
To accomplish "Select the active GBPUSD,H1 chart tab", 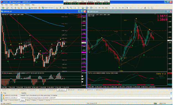I will (x=61, y=90).
